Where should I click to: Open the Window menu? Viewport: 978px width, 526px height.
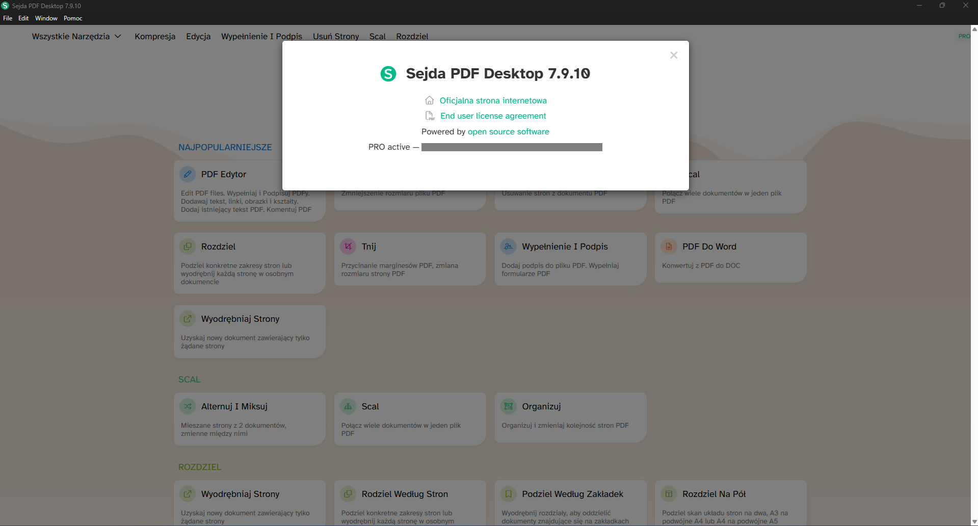click(46, 18)
